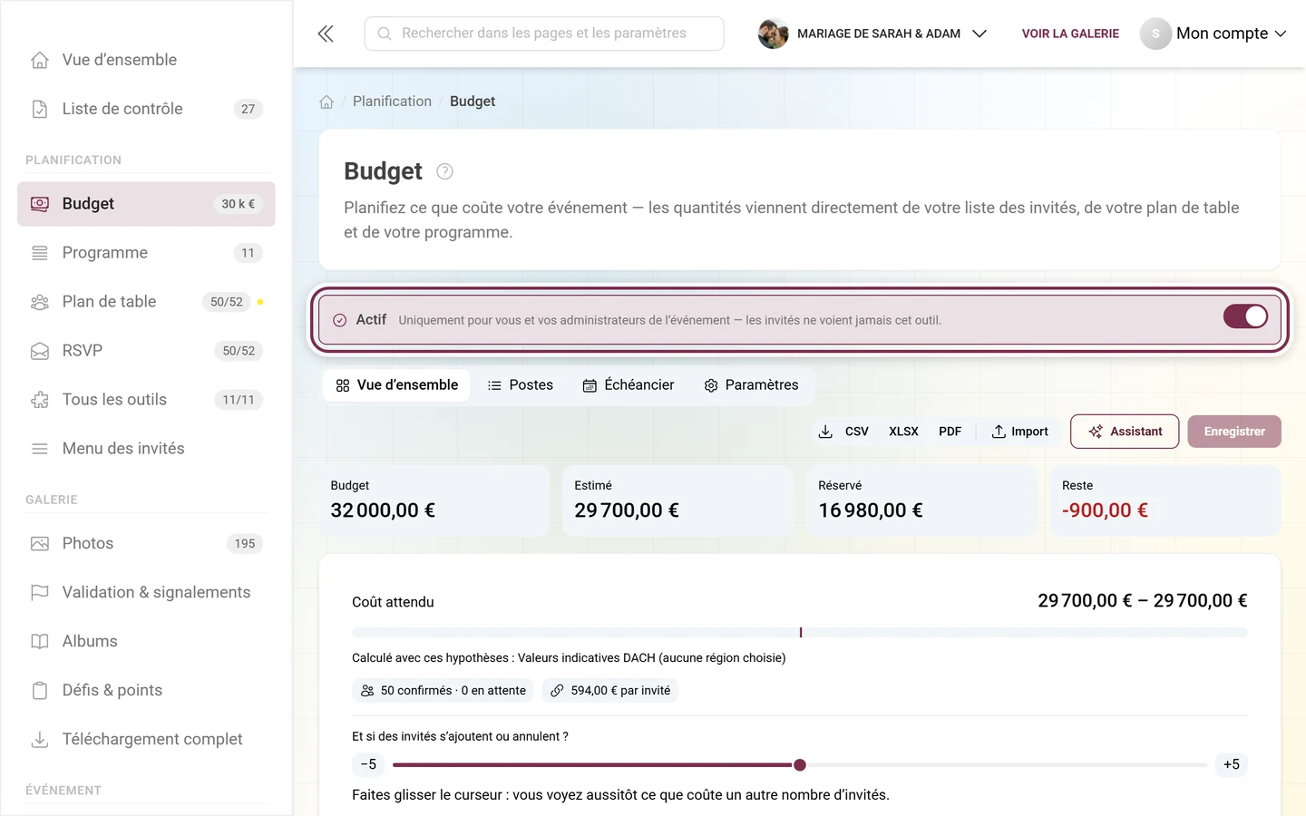
Task: Open the help question mark beside Budget title
Action: (x=444, y=171)
